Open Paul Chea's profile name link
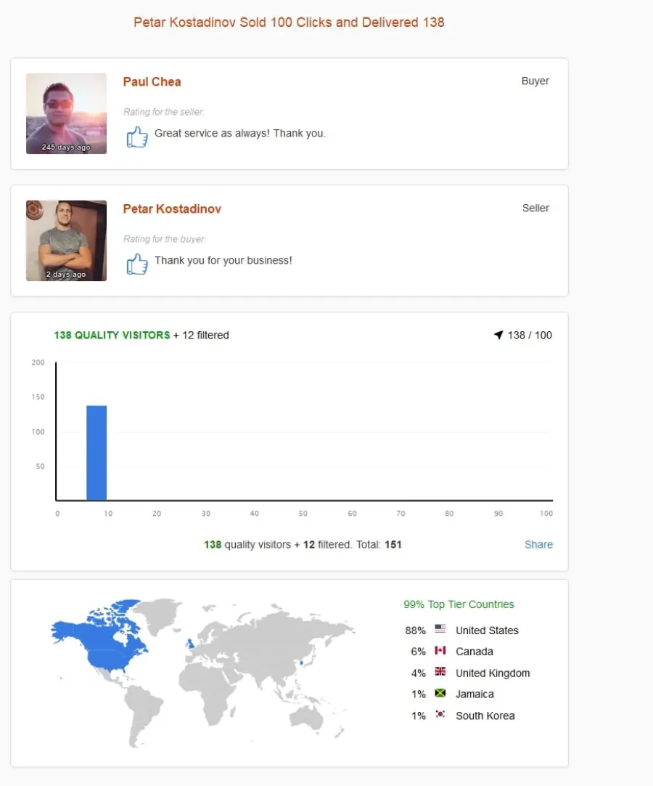The width and height of the screenshot is (653, 786). click(152, 81)
